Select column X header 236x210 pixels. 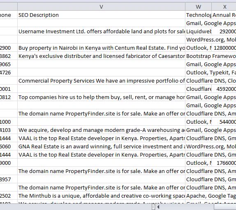pyautogui.click(x=224, y=7)
